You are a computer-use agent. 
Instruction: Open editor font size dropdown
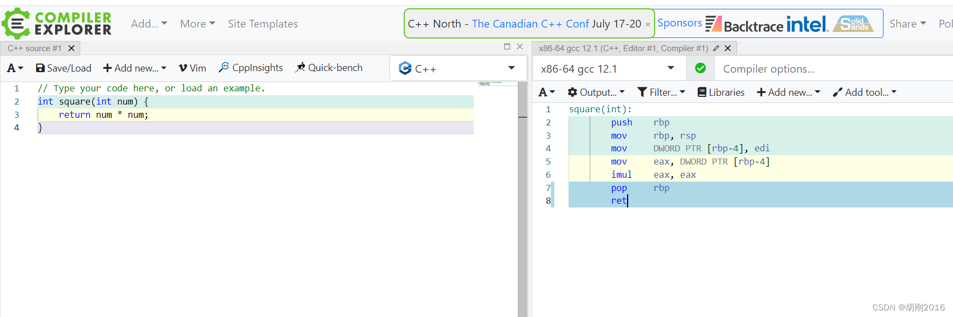coord(15,68)
